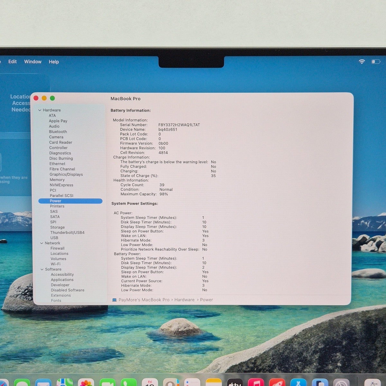Open the Window menu

pos(33,61)
